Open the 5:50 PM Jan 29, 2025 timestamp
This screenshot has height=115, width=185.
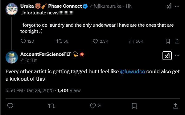(x=30, y=90)
